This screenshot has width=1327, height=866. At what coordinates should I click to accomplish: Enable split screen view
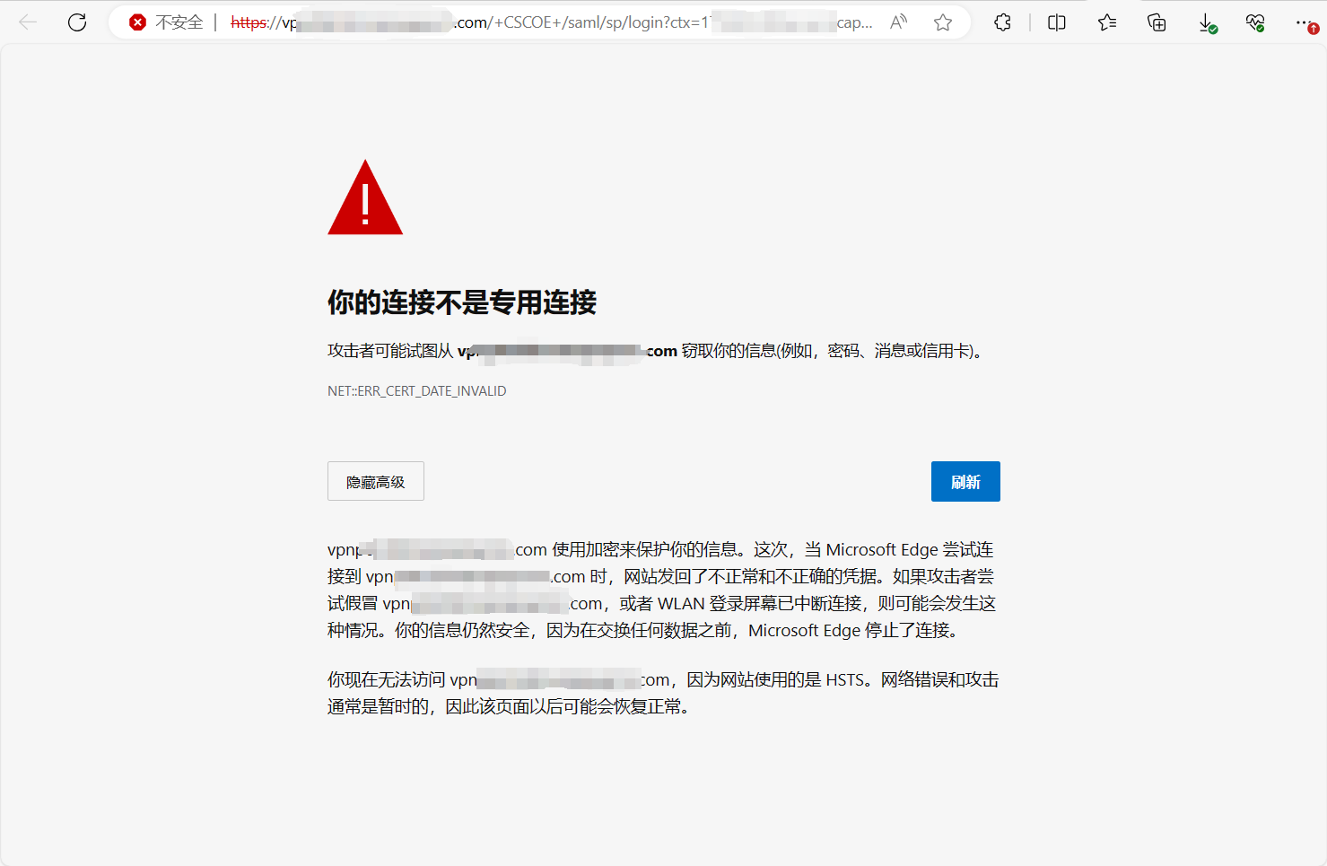pos(1057,22)
